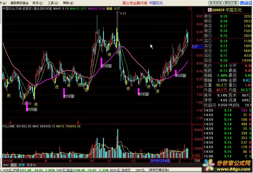Click the MAA10: 9.07 indicator label
This screenshot has height=173, width=253.
pos(78,9)
